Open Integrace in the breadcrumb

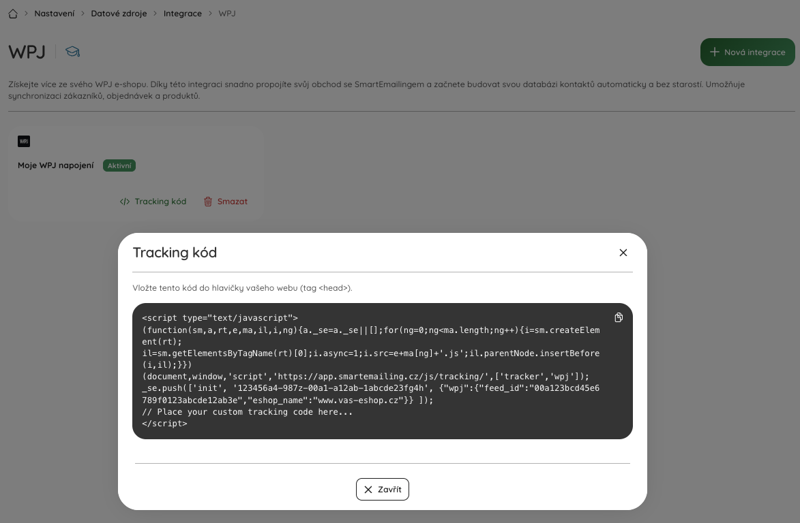[183, 14]
